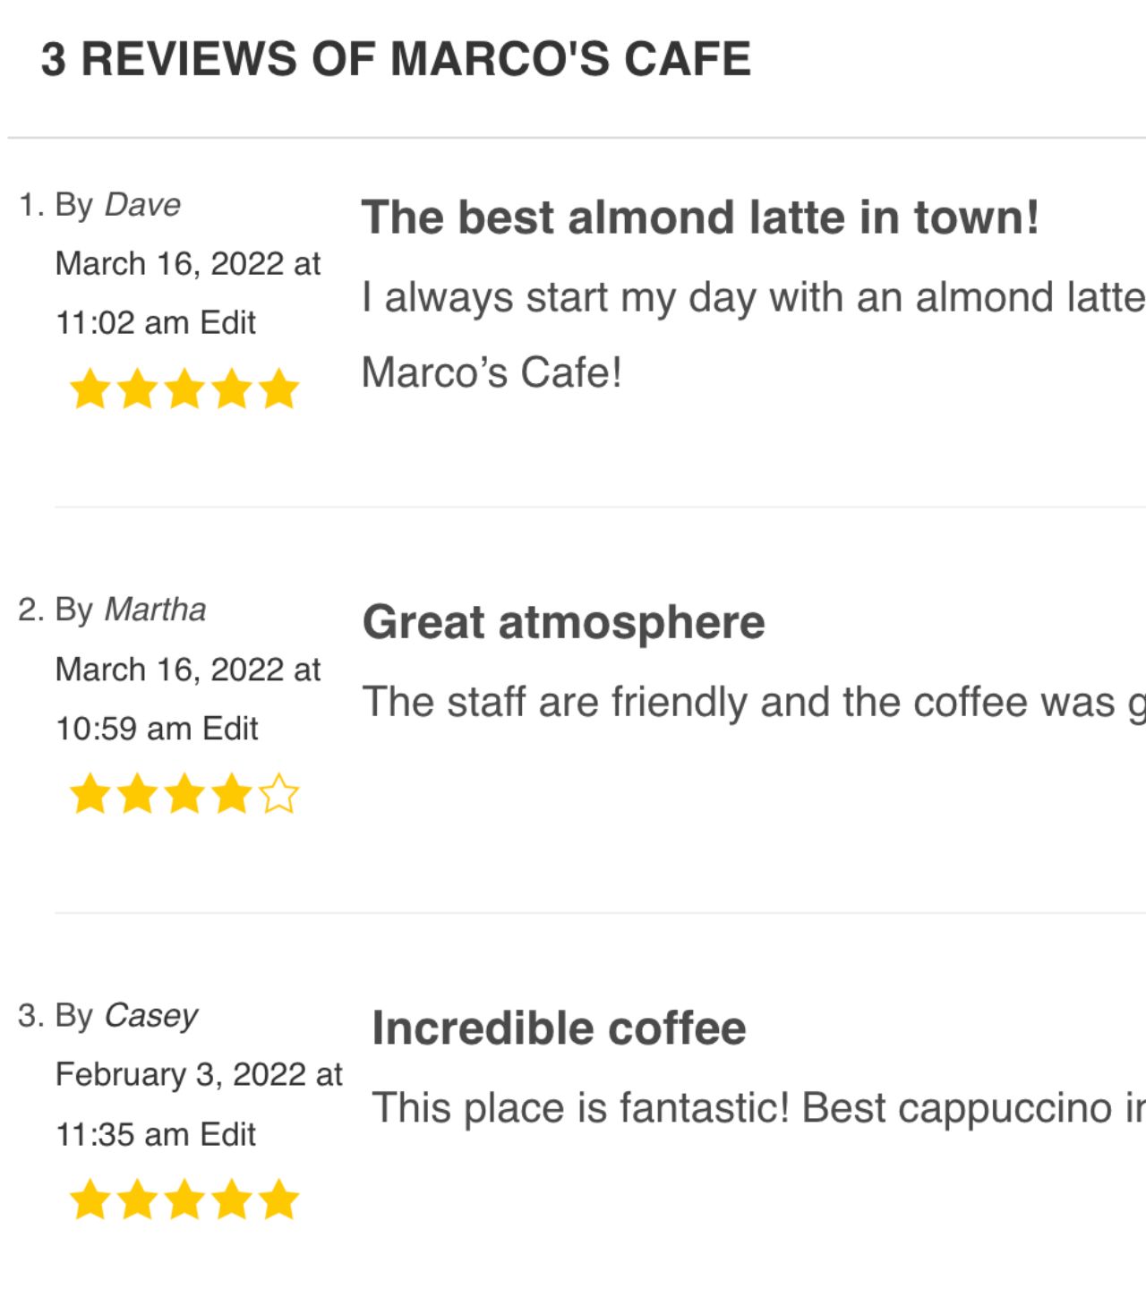Screen dimensions: 1146x1289
Task: Open "The best almond latte in town!" review title
Action: (700, 218)
